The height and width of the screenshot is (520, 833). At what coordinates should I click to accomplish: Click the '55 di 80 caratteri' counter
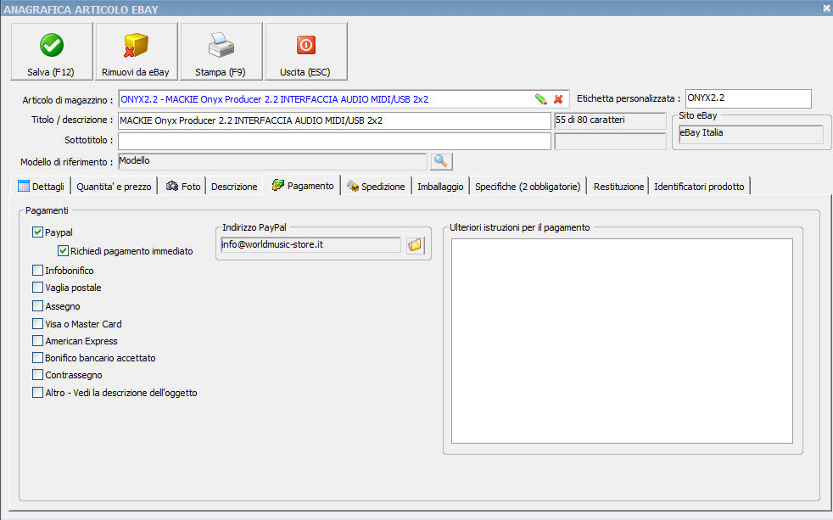[610, 120]
